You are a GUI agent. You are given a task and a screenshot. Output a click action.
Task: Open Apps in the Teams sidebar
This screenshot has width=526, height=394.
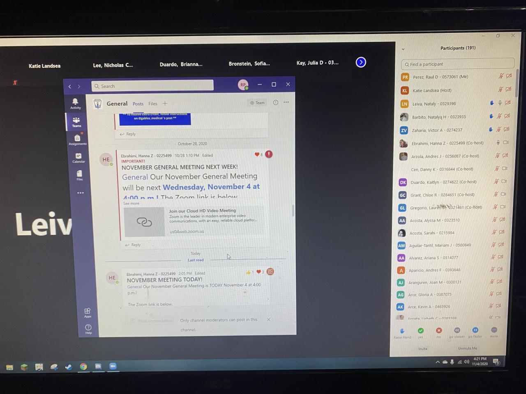(87, 313)
